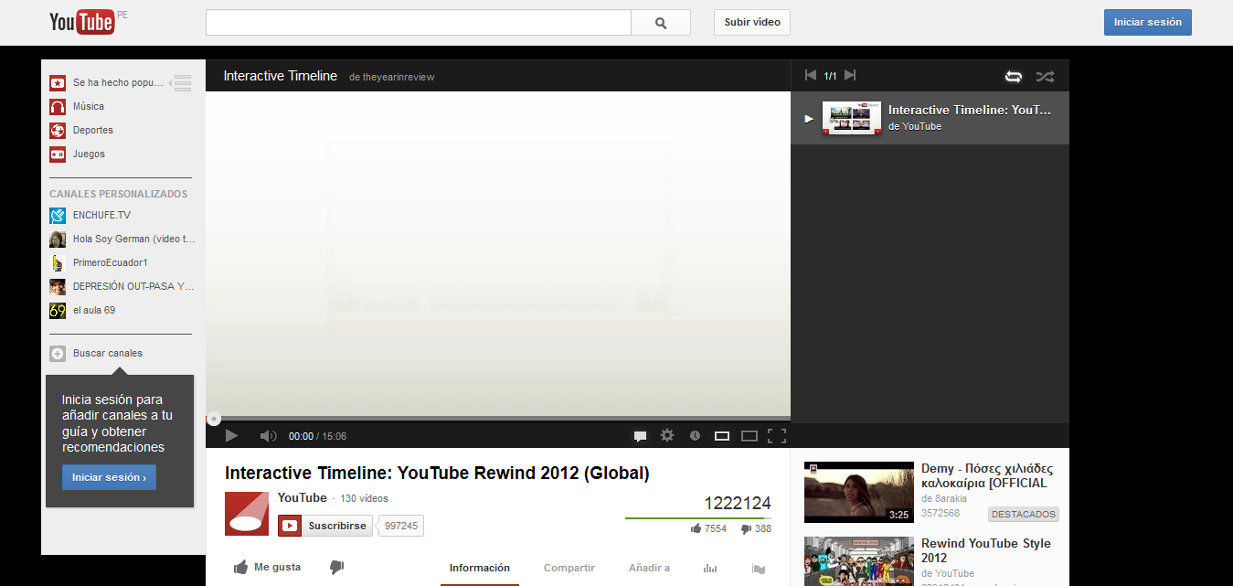Select the Información tab
1233x586 pixels.
click(480, 568)
